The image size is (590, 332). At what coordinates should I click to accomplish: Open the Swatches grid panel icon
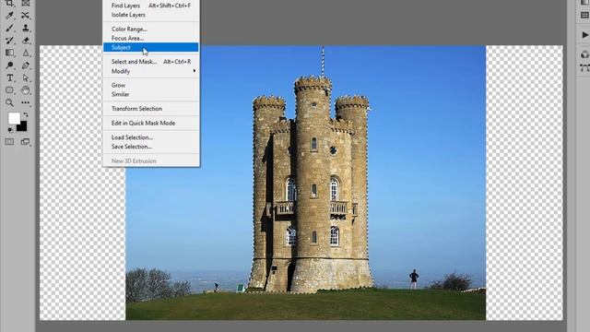[584, 15]
